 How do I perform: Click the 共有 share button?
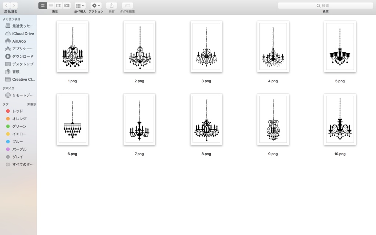click(x=112, y=6)
